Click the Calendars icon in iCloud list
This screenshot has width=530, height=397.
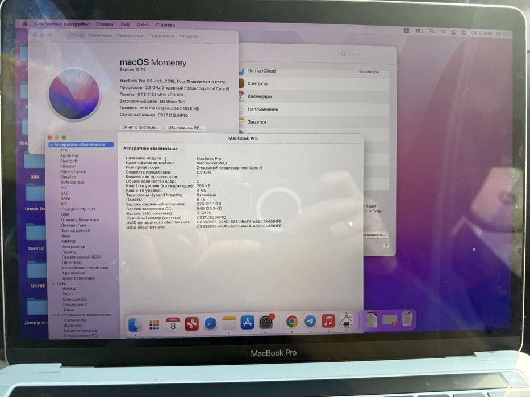[x=241, y=96]
